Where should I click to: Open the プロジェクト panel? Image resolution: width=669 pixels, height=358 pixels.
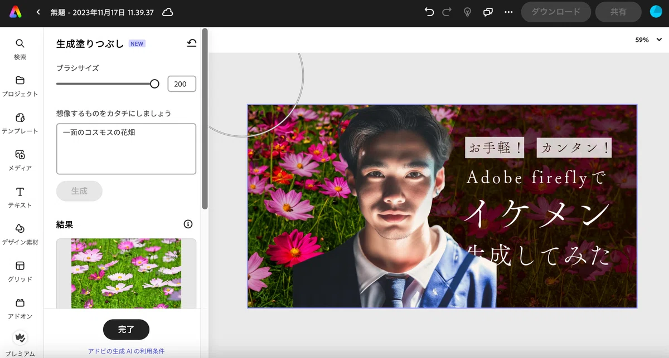[x=20, y=86]
